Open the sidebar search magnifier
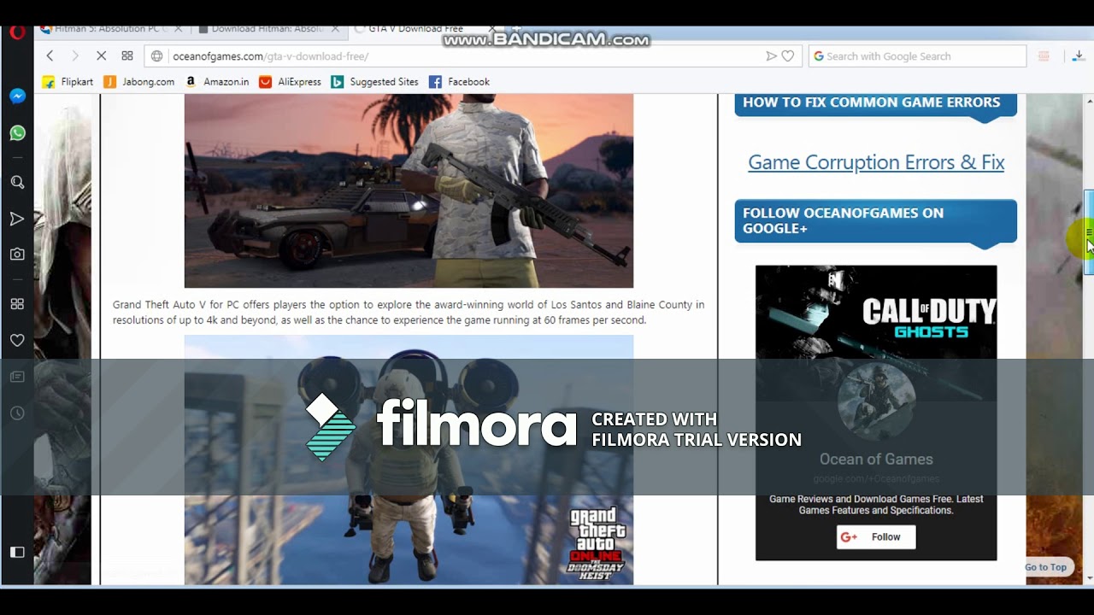Image resolution: width=1094 pixels, height=615 pixels. 17,182
